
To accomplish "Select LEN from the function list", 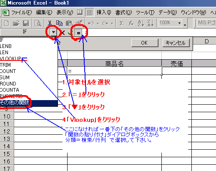I will (29, 53).
